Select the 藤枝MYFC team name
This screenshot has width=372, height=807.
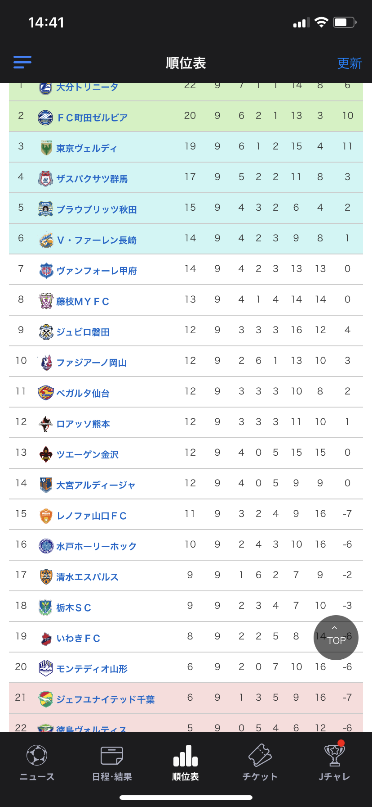tap(83, 302)
